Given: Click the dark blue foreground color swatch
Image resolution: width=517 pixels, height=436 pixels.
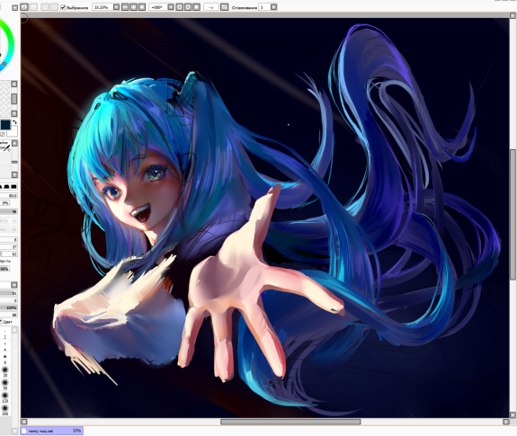Looking at the screenshot, I should [x=5, y=125].
